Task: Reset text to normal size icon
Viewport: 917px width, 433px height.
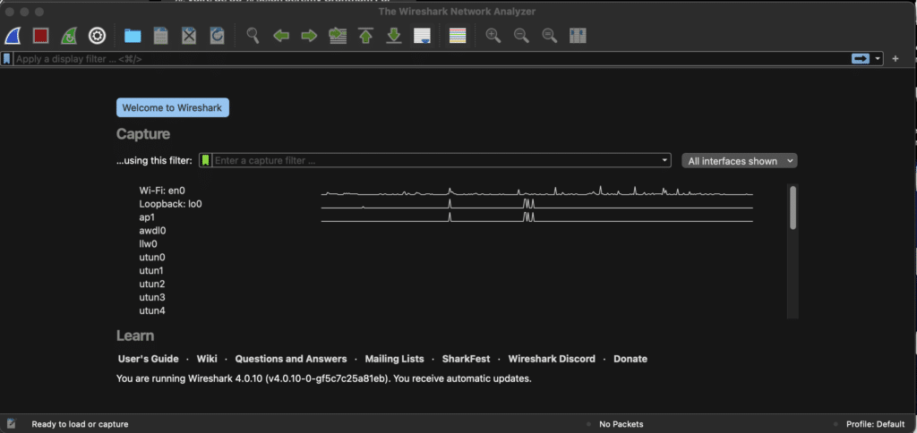Action: (x=550, y=36)
